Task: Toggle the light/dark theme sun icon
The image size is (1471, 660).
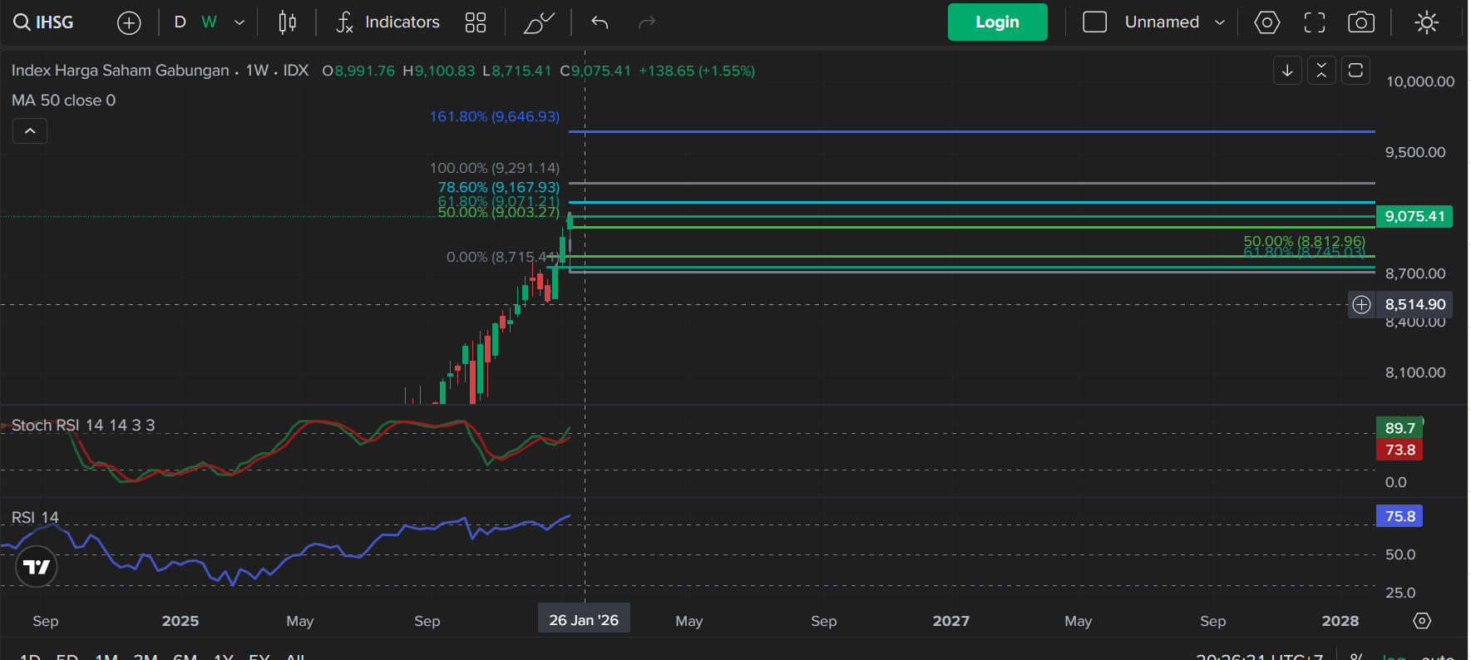Action: coord(1427,22)
